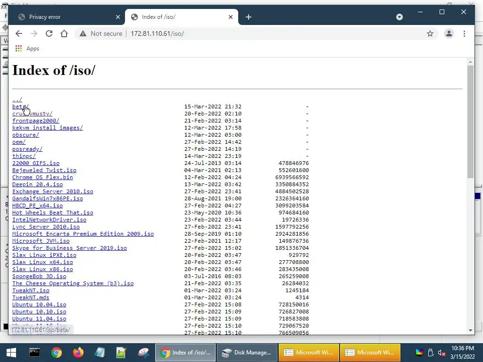Open the pinned Chrome taskbar icon
The height and width of the screenshot is (362, 483).
[57, 353]
